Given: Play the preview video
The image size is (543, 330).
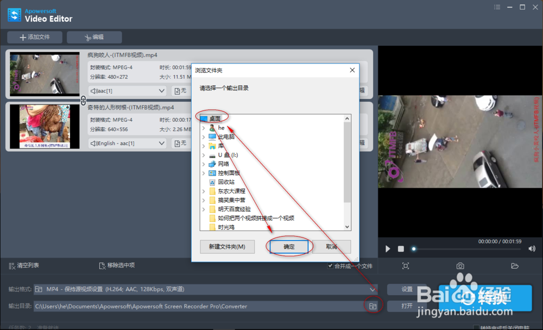Looking at the screenshot, I should tap(388, 249).
